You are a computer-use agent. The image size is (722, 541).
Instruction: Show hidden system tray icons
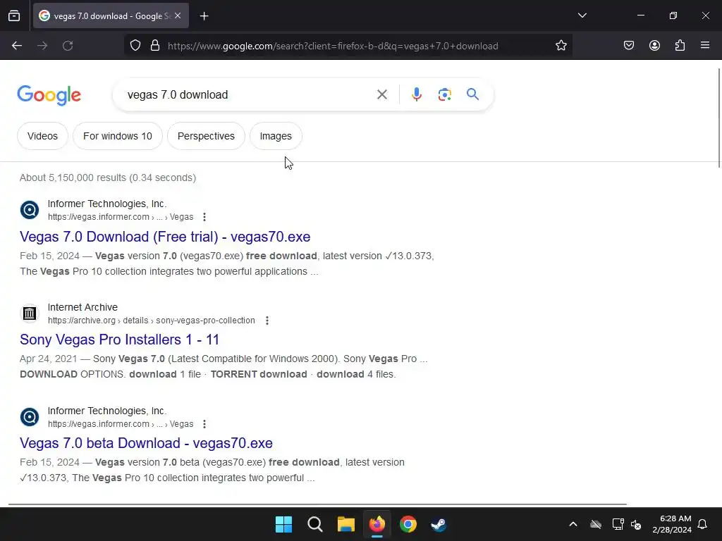tap(573, 524)
